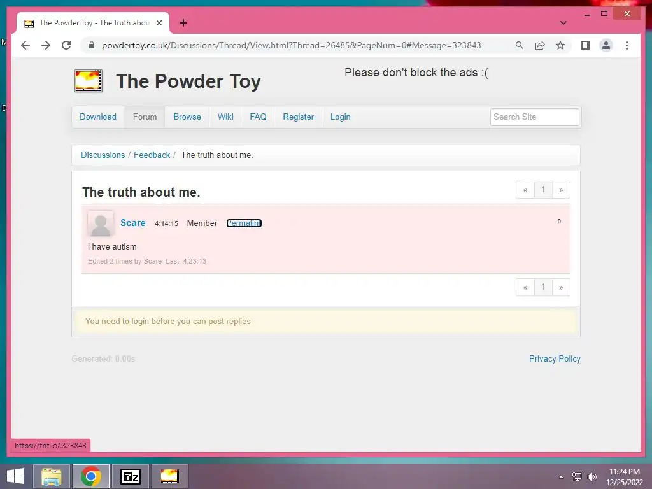This screenshot has height=489, width=652.
Task: Click the post text 'i have autism'
Action: 112,247
